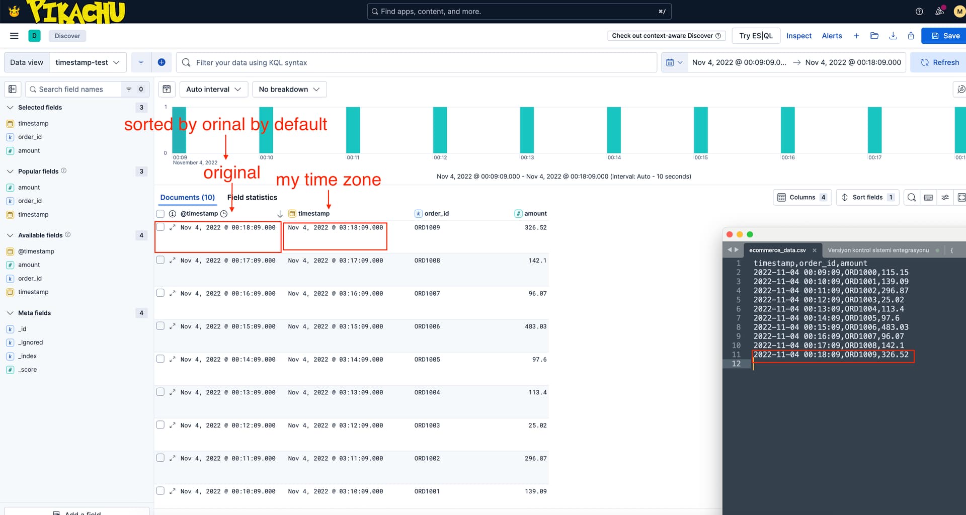Expand the ORD1006 document row
Image resolution: width=966 pixels, height=515 pixels.
[173, 326]
